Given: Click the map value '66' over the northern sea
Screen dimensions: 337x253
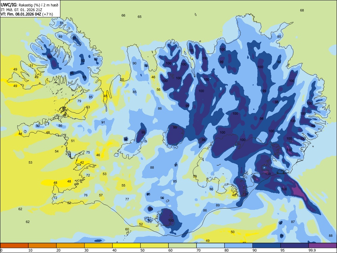Looking at the screenshot, I should tap(123, 16).
